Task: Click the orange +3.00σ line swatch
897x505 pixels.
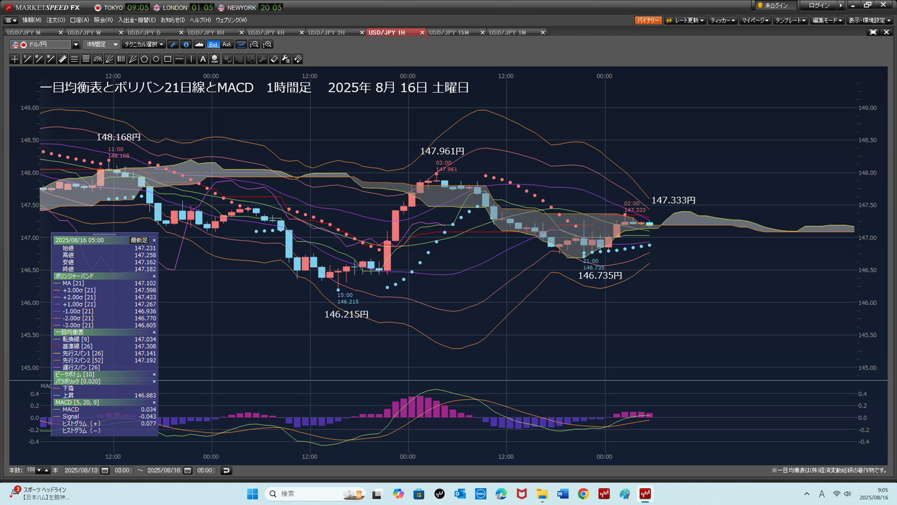Action: click(57, 290)
